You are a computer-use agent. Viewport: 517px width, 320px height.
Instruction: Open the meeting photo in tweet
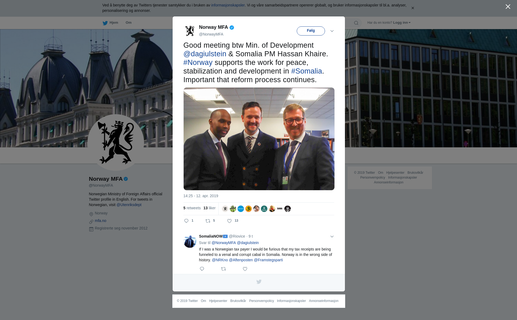point(259,139)
